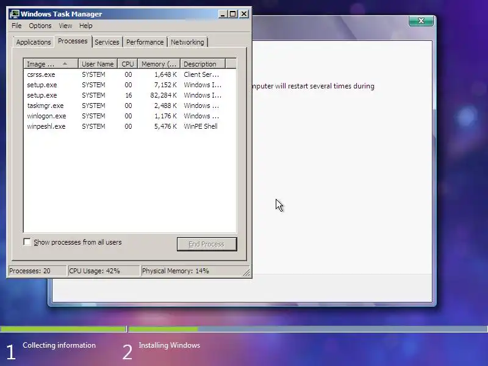488x366 pixels.
Task: Switch to the Services tab
Action: (x=107, y=42)
